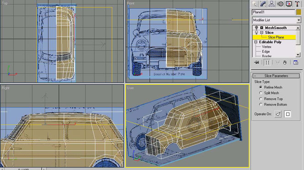Click the Plane01 object color swatch

[299, 12]
